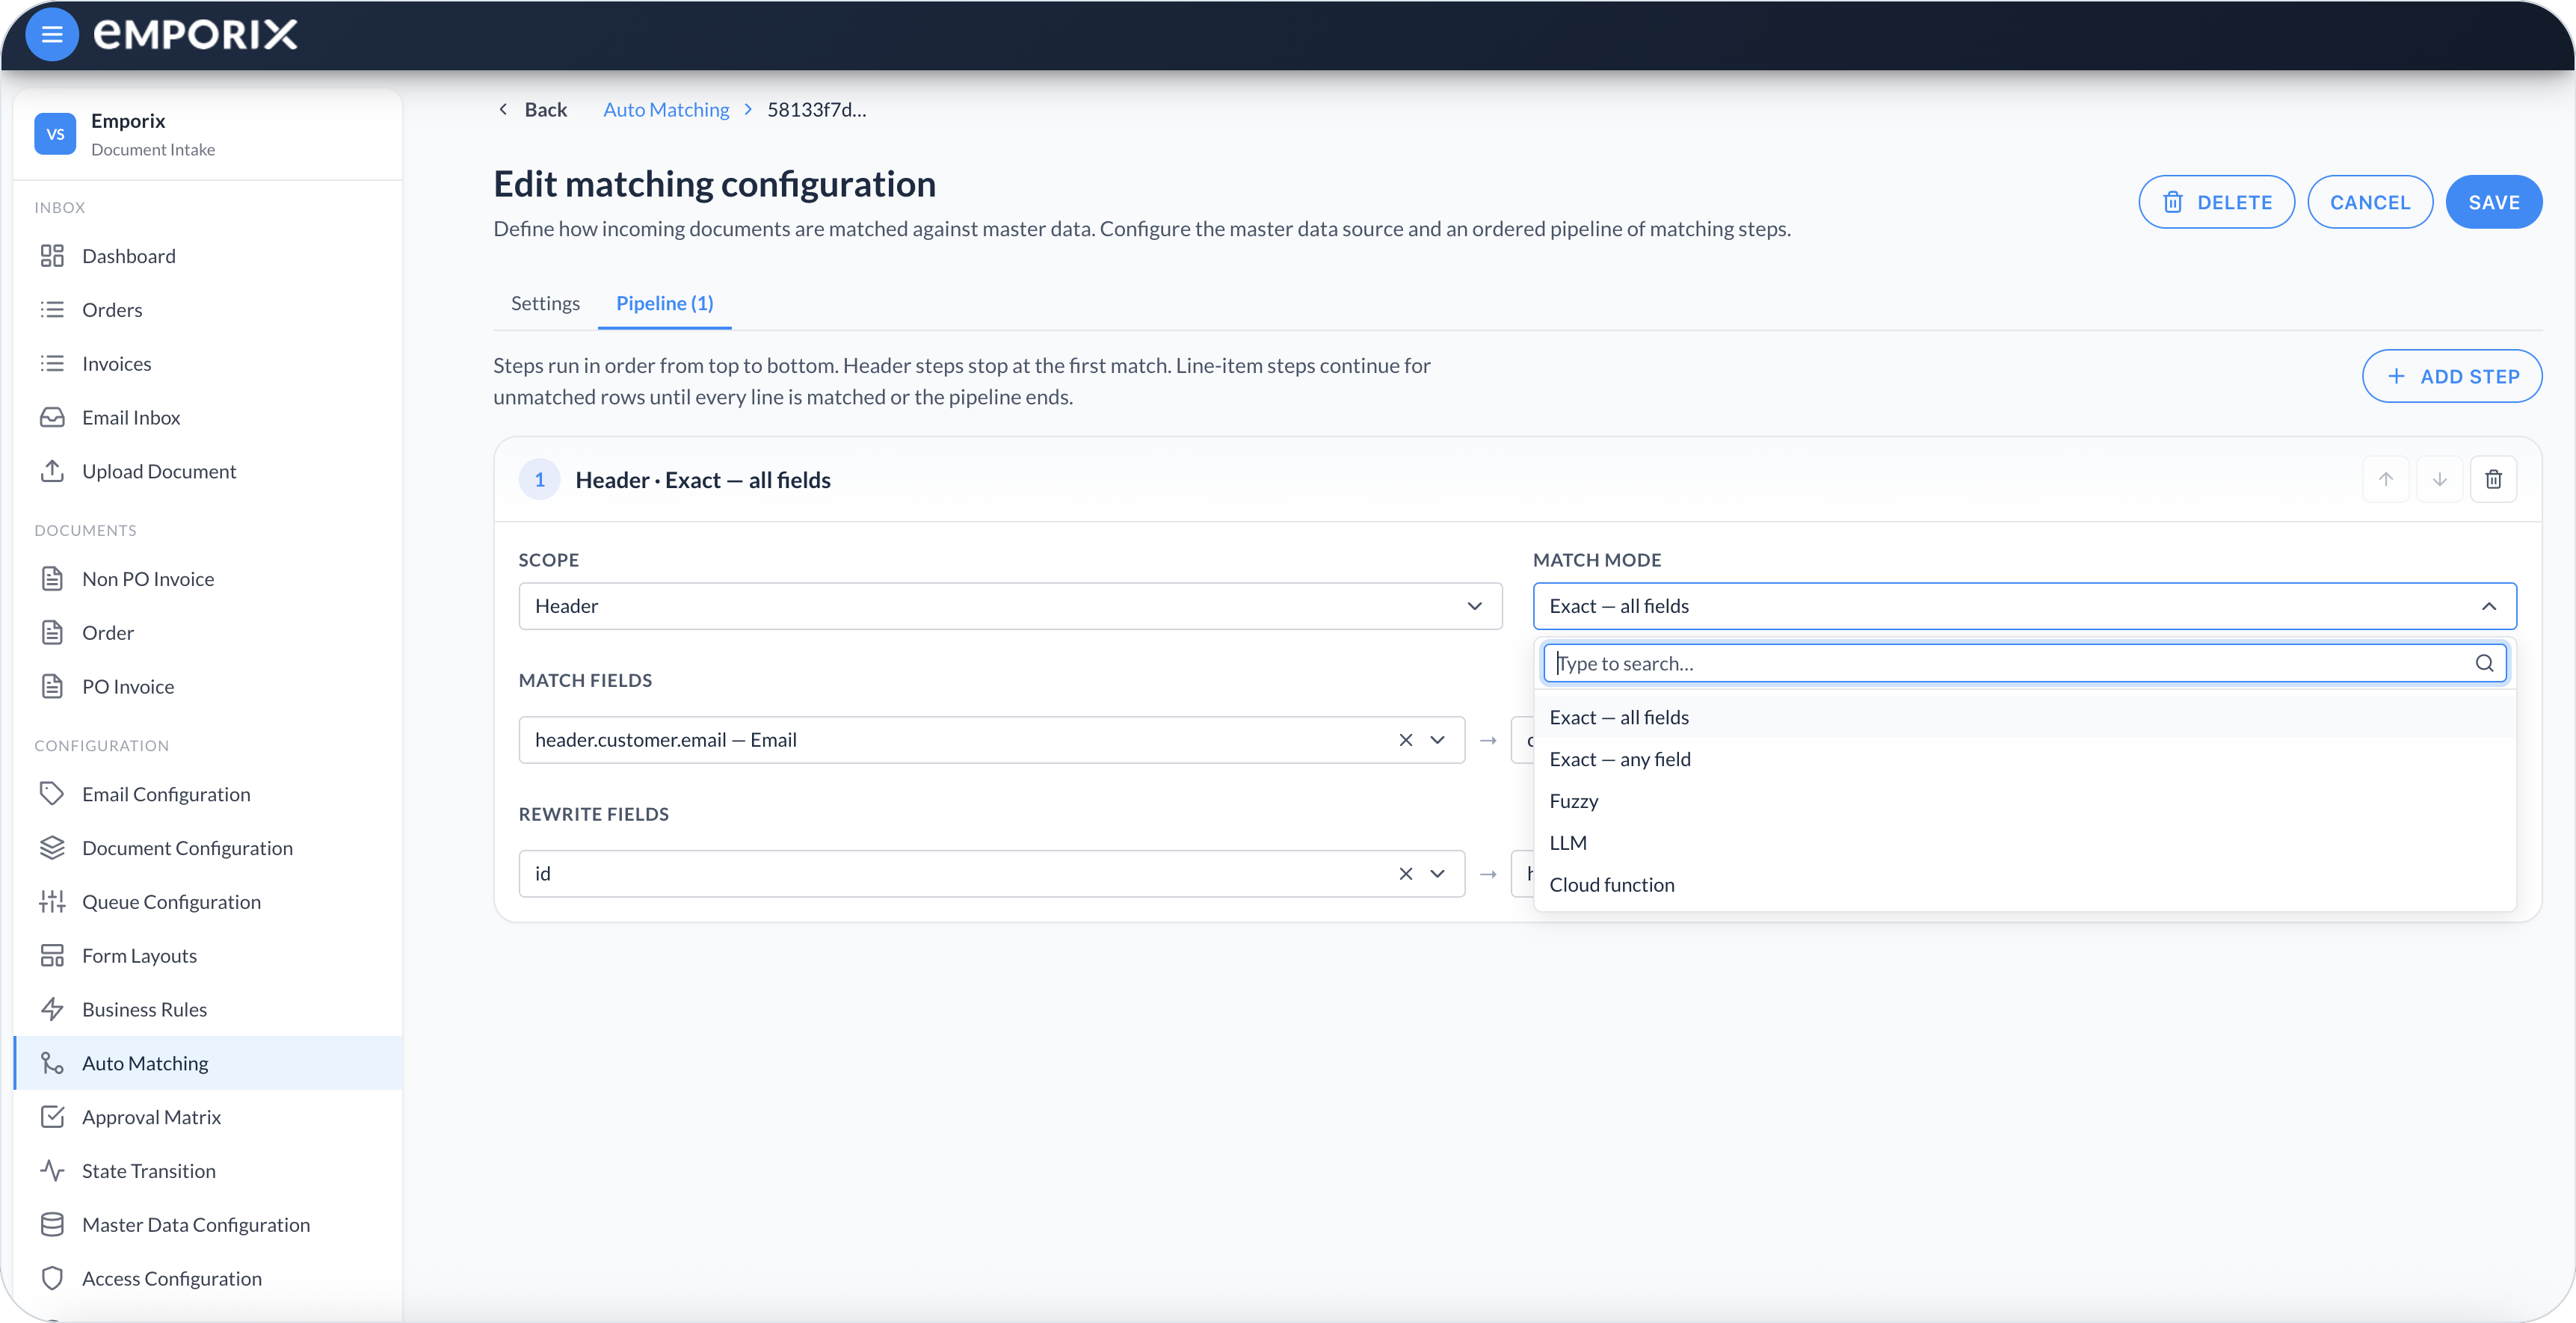The width and height of the screenshot is (2576, 1323).
Task: Choose Cloud function match mode
Action: 2024,885
